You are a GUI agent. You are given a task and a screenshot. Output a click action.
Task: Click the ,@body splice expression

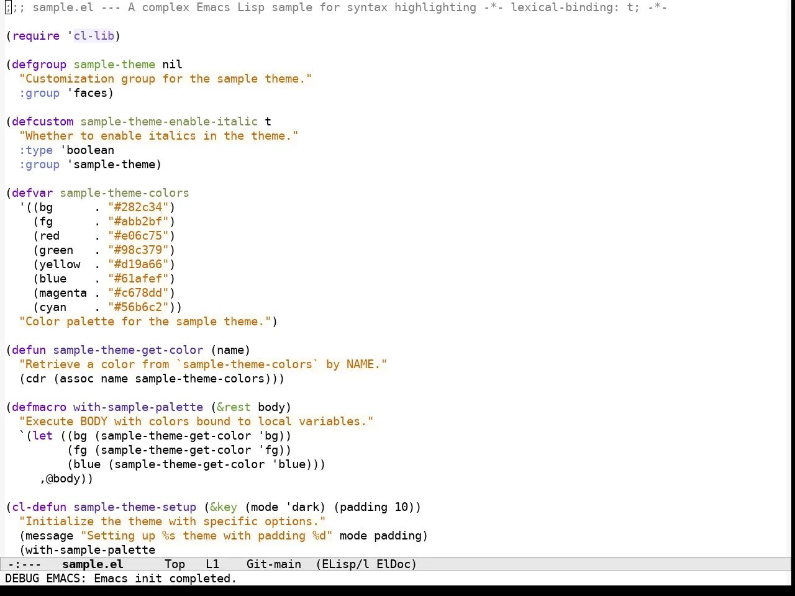click(63, 479)
